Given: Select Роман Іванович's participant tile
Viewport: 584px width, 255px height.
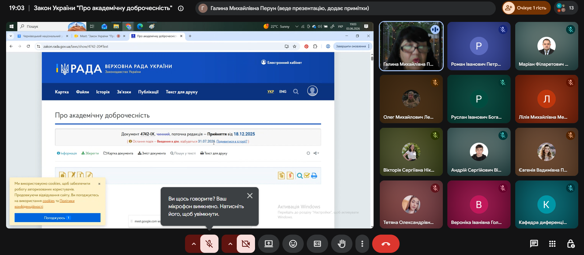Looking at the screenshot, I should (479, 46).
